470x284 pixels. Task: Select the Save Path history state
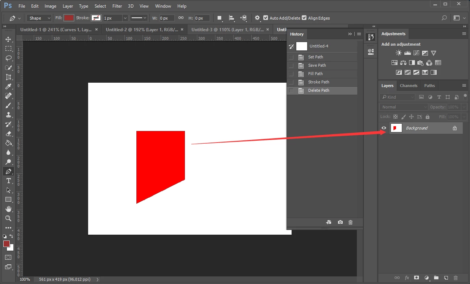322,65
